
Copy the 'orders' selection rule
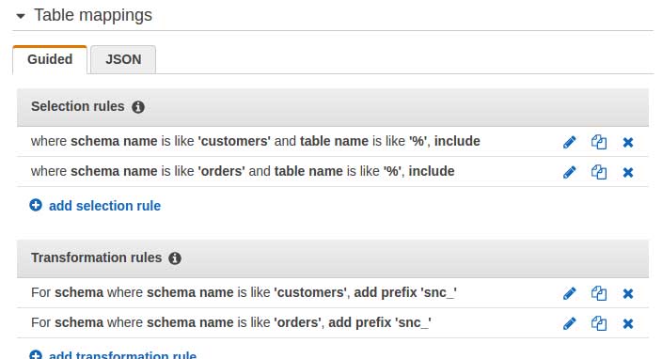tap(599, 172)
